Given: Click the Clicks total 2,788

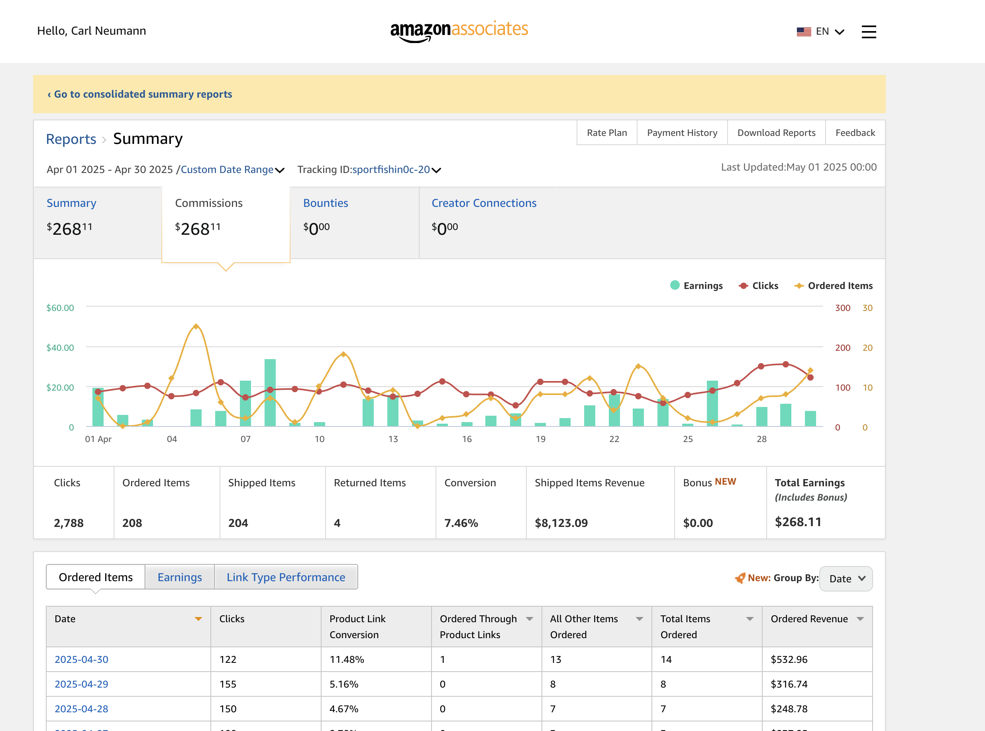Looking at the screenshot, I should [69, 523].
